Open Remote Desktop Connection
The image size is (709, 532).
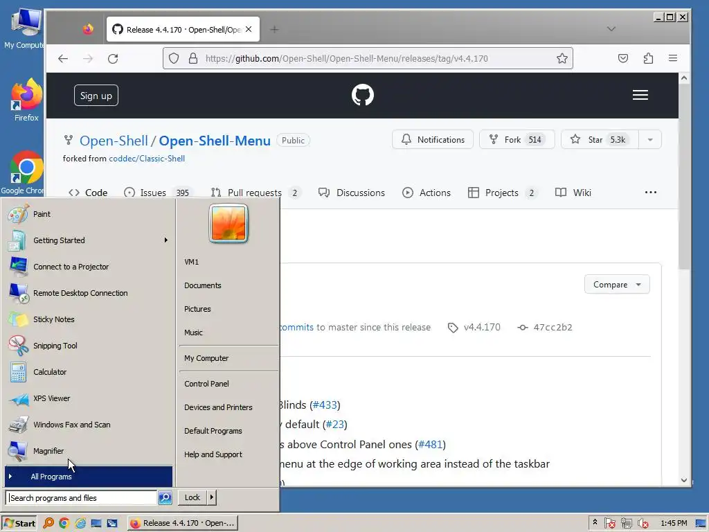click(88, 293)
